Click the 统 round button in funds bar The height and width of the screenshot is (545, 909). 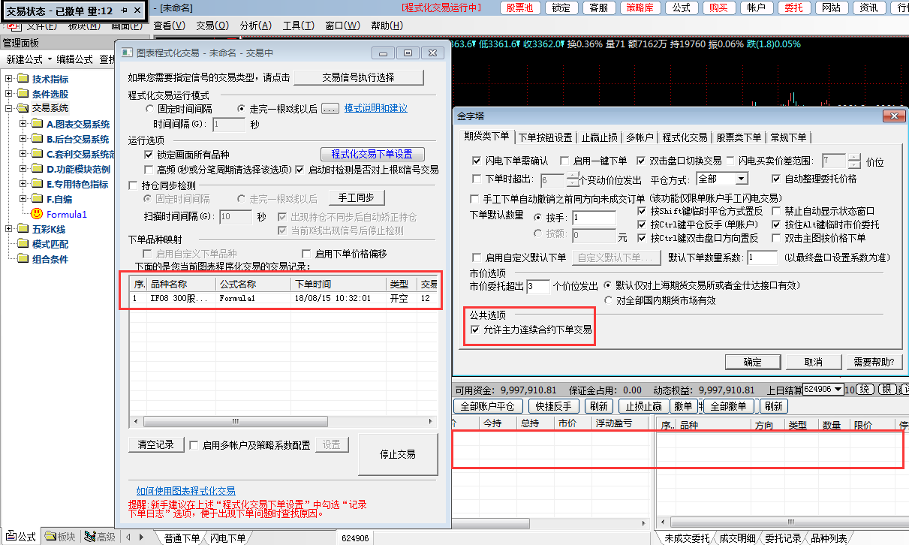[865, 389]
